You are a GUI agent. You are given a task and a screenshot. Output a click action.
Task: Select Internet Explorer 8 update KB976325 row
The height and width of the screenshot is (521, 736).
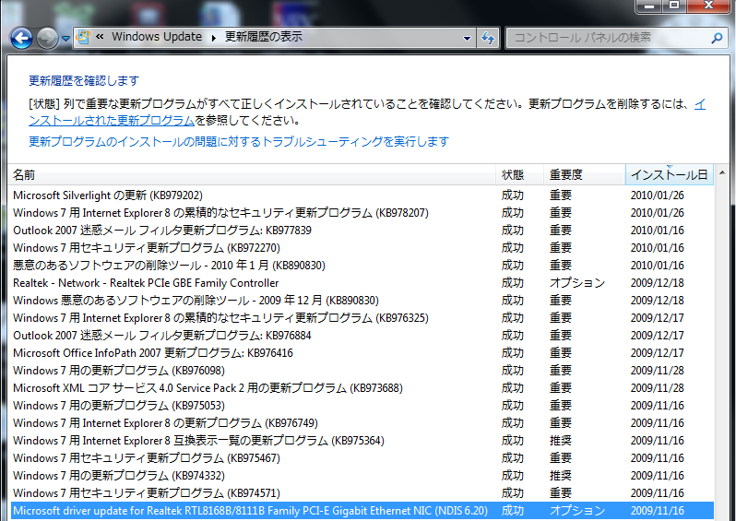tap(362, 318)
